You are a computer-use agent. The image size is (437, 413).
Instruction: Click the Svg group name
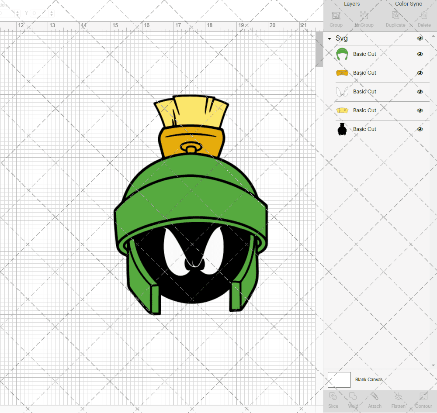pos(341,38)
